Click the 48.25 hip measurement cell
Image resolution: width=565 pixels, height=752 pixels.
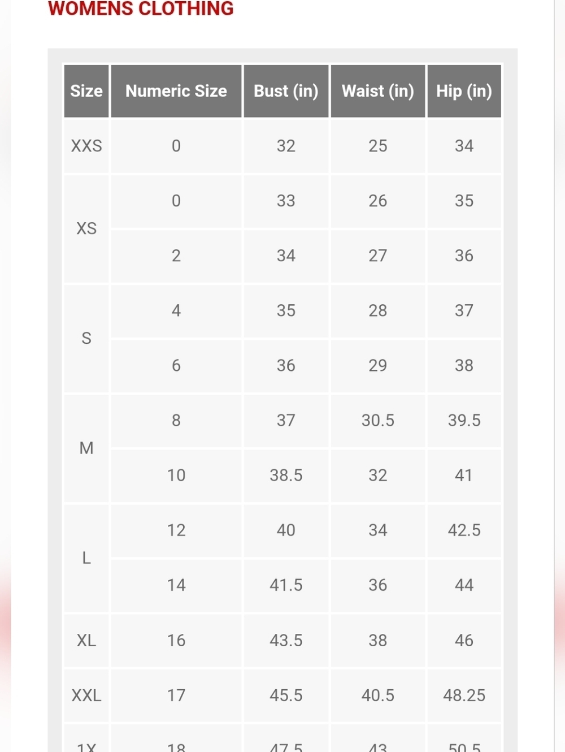[x=464, y=695]
